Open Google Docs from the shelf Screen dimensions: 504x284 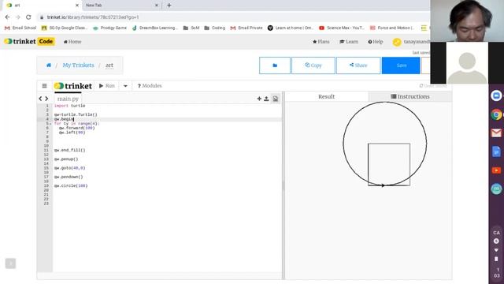pyautogui.click(x=496, y=151)
